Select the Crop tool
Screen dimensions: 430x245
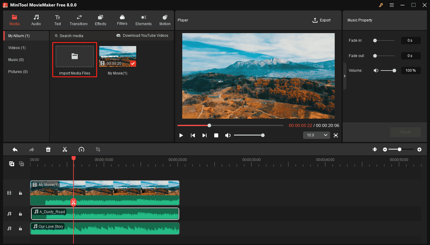coord(98,150)
